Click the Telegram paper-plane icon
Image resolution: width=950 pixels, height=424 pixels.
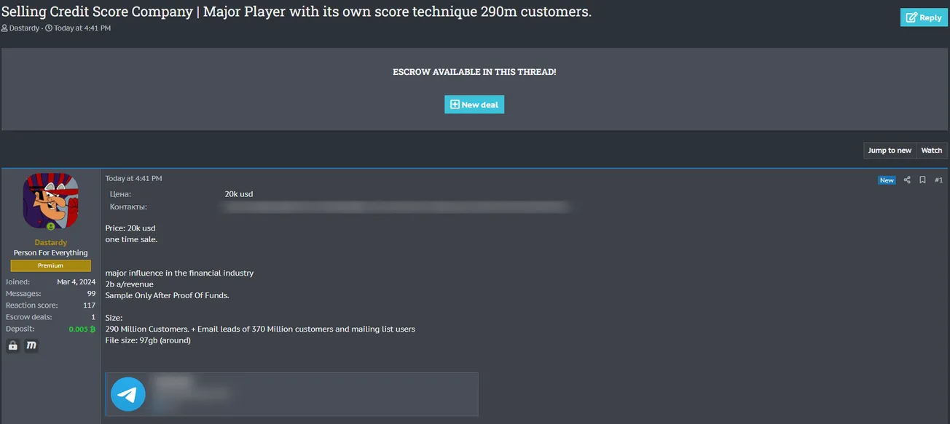pos(128,394)
